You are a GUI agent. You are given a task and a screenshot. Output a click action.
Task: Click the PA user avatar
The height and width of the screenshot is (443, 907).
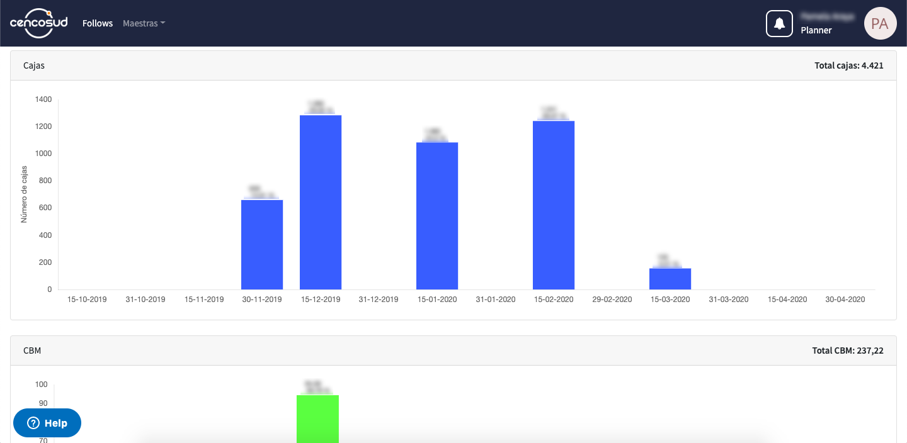click(880, 23)
